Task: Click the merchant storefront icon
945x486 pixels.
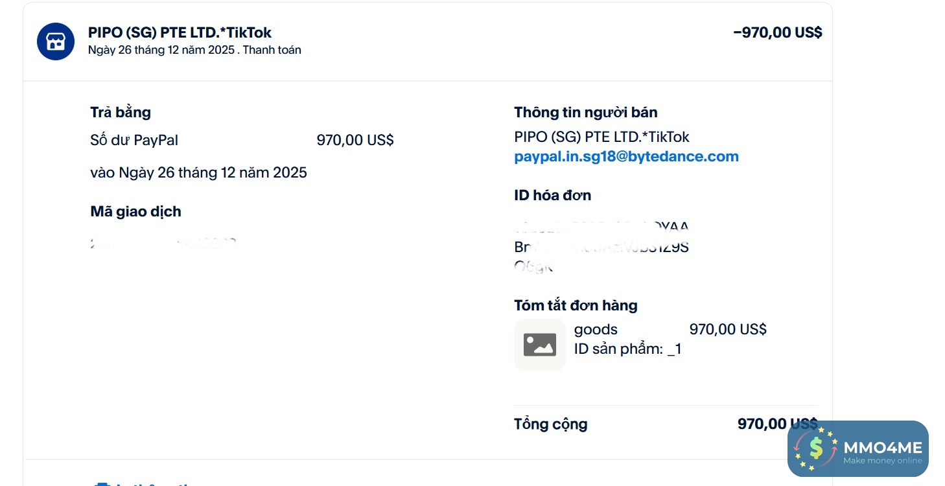Action: click(56, 41)
